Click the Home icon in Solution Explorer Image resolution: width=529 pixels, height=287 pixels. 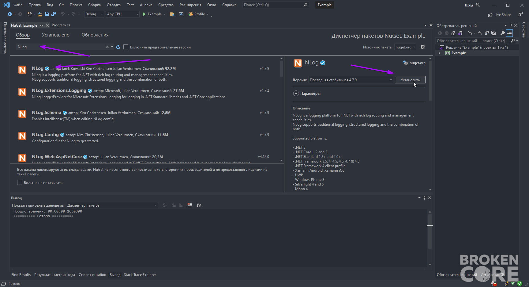click(453, 33)
